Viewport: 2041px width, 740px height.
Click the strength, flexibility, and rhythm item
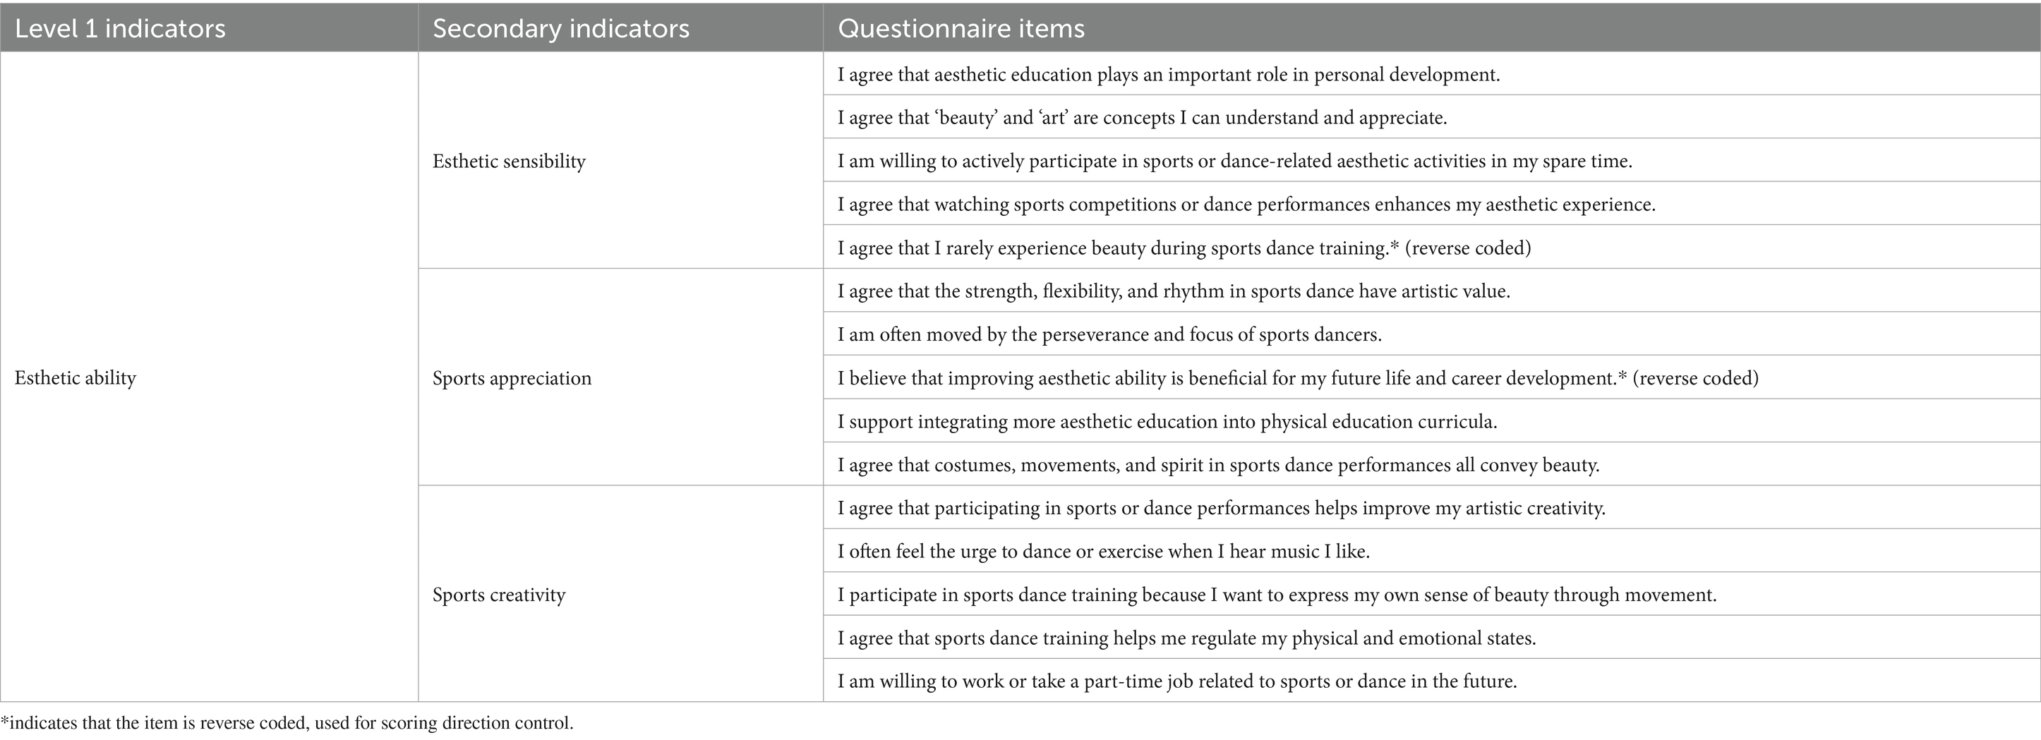[1432, 291]
